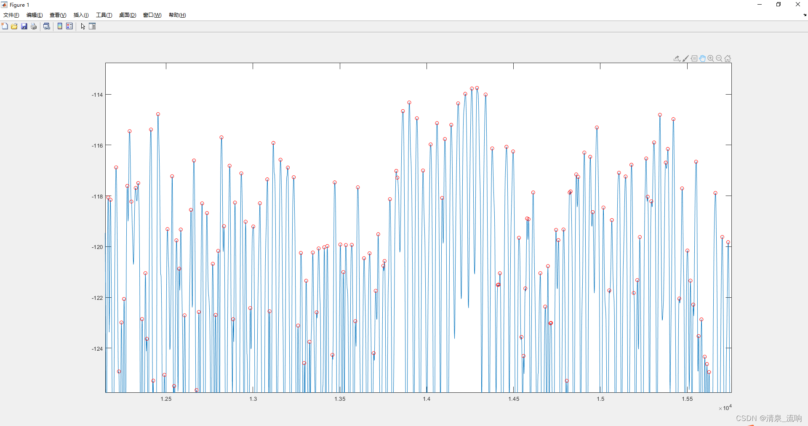808x426 pixels.
Task: Click the x-axis label 1.3
Action: pos(253,399)
